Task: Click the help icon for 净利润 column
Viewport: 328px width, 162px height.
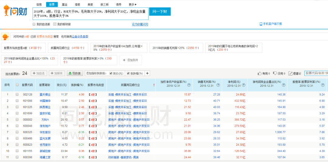Action: pos(243,85)
